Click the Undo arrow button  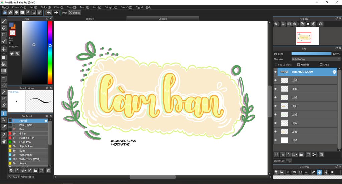[49, 13]
